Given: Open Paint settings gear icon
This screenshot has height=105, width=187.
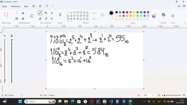Looking at the screenshot, I should (184, 6).
